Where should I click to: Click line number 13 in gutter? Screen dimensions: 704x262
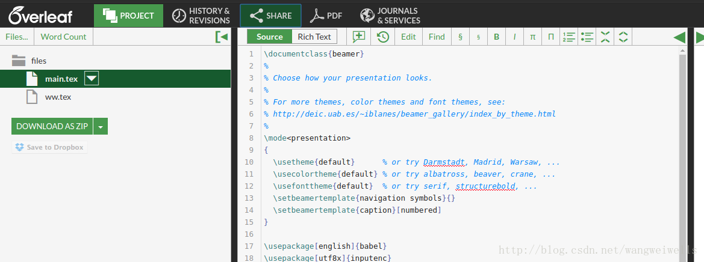tap(249, 198)
